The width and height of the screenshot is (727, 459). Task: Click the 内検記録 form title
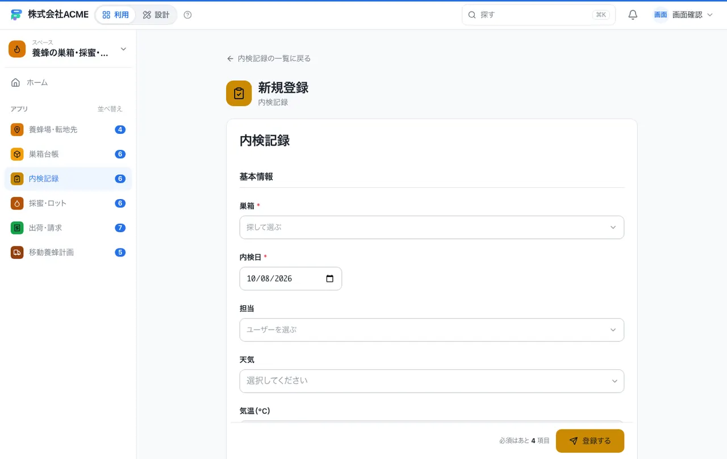[x=265, y=141]
